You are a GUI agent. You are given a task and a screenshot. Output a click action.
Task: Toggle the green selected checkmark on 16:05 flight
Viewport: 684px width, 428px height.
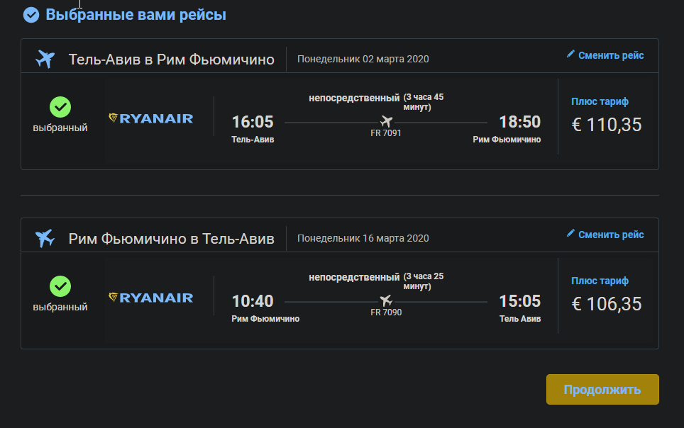point(60,107)
